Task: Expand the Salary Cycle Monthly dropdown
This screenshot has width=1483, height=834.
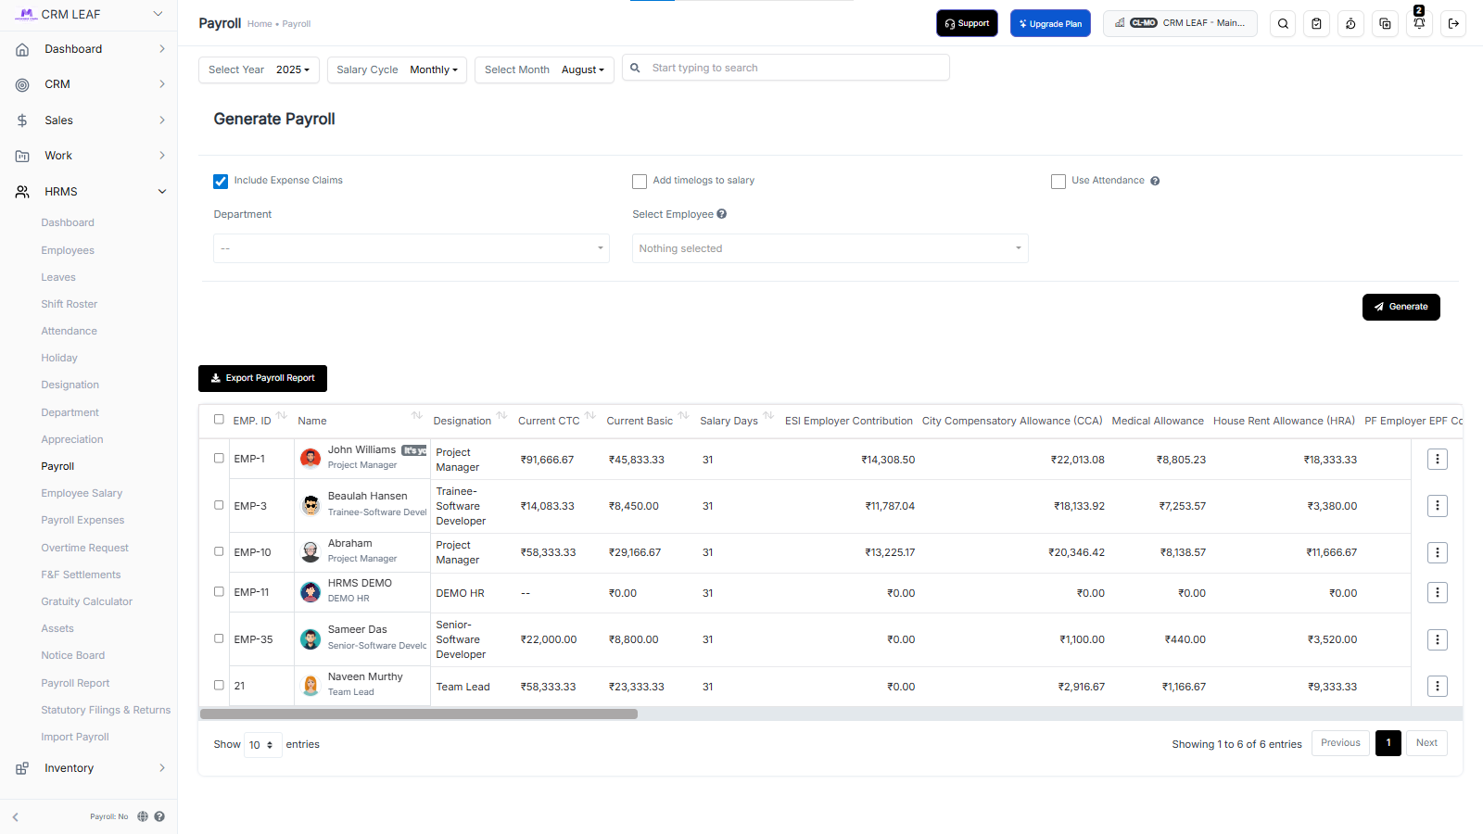Action: click(434, 69)
